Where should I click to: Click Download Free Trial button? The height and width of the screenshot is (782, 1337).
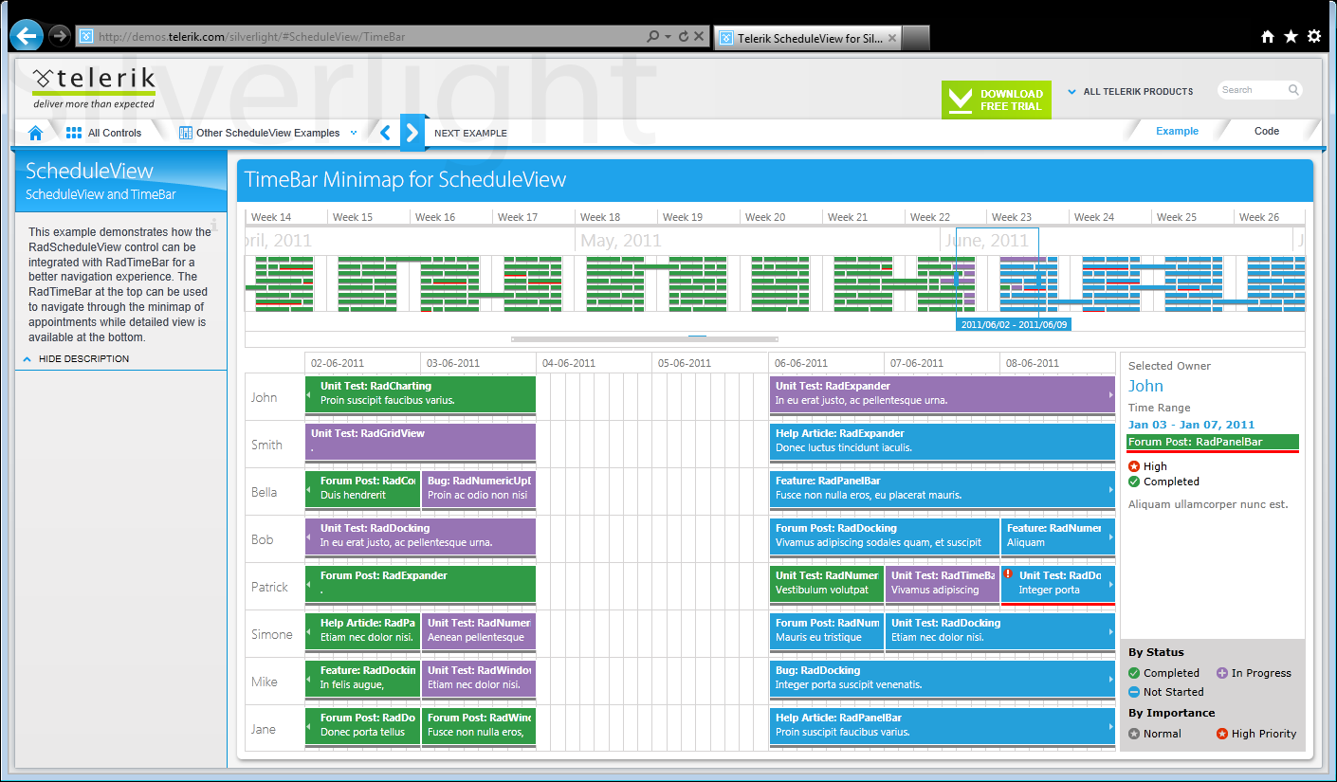[997, 100]
